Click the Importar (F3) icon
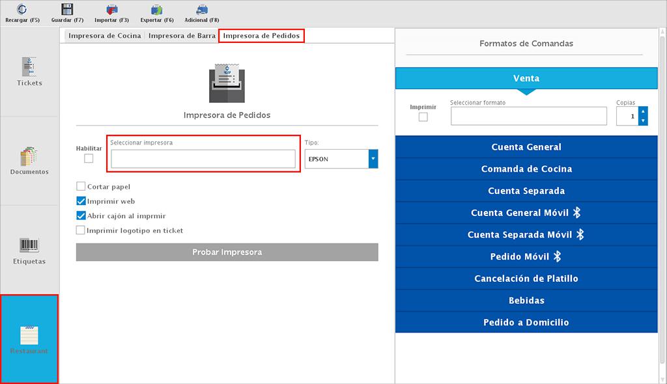 pyautogui.click(x=111, y=9)
